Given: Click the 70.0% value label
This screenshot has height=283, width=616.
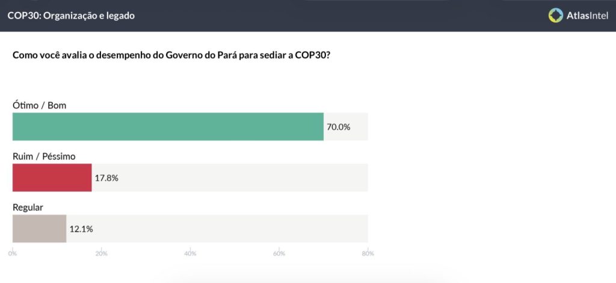Looking at the screenshot, I should point(338,127).
